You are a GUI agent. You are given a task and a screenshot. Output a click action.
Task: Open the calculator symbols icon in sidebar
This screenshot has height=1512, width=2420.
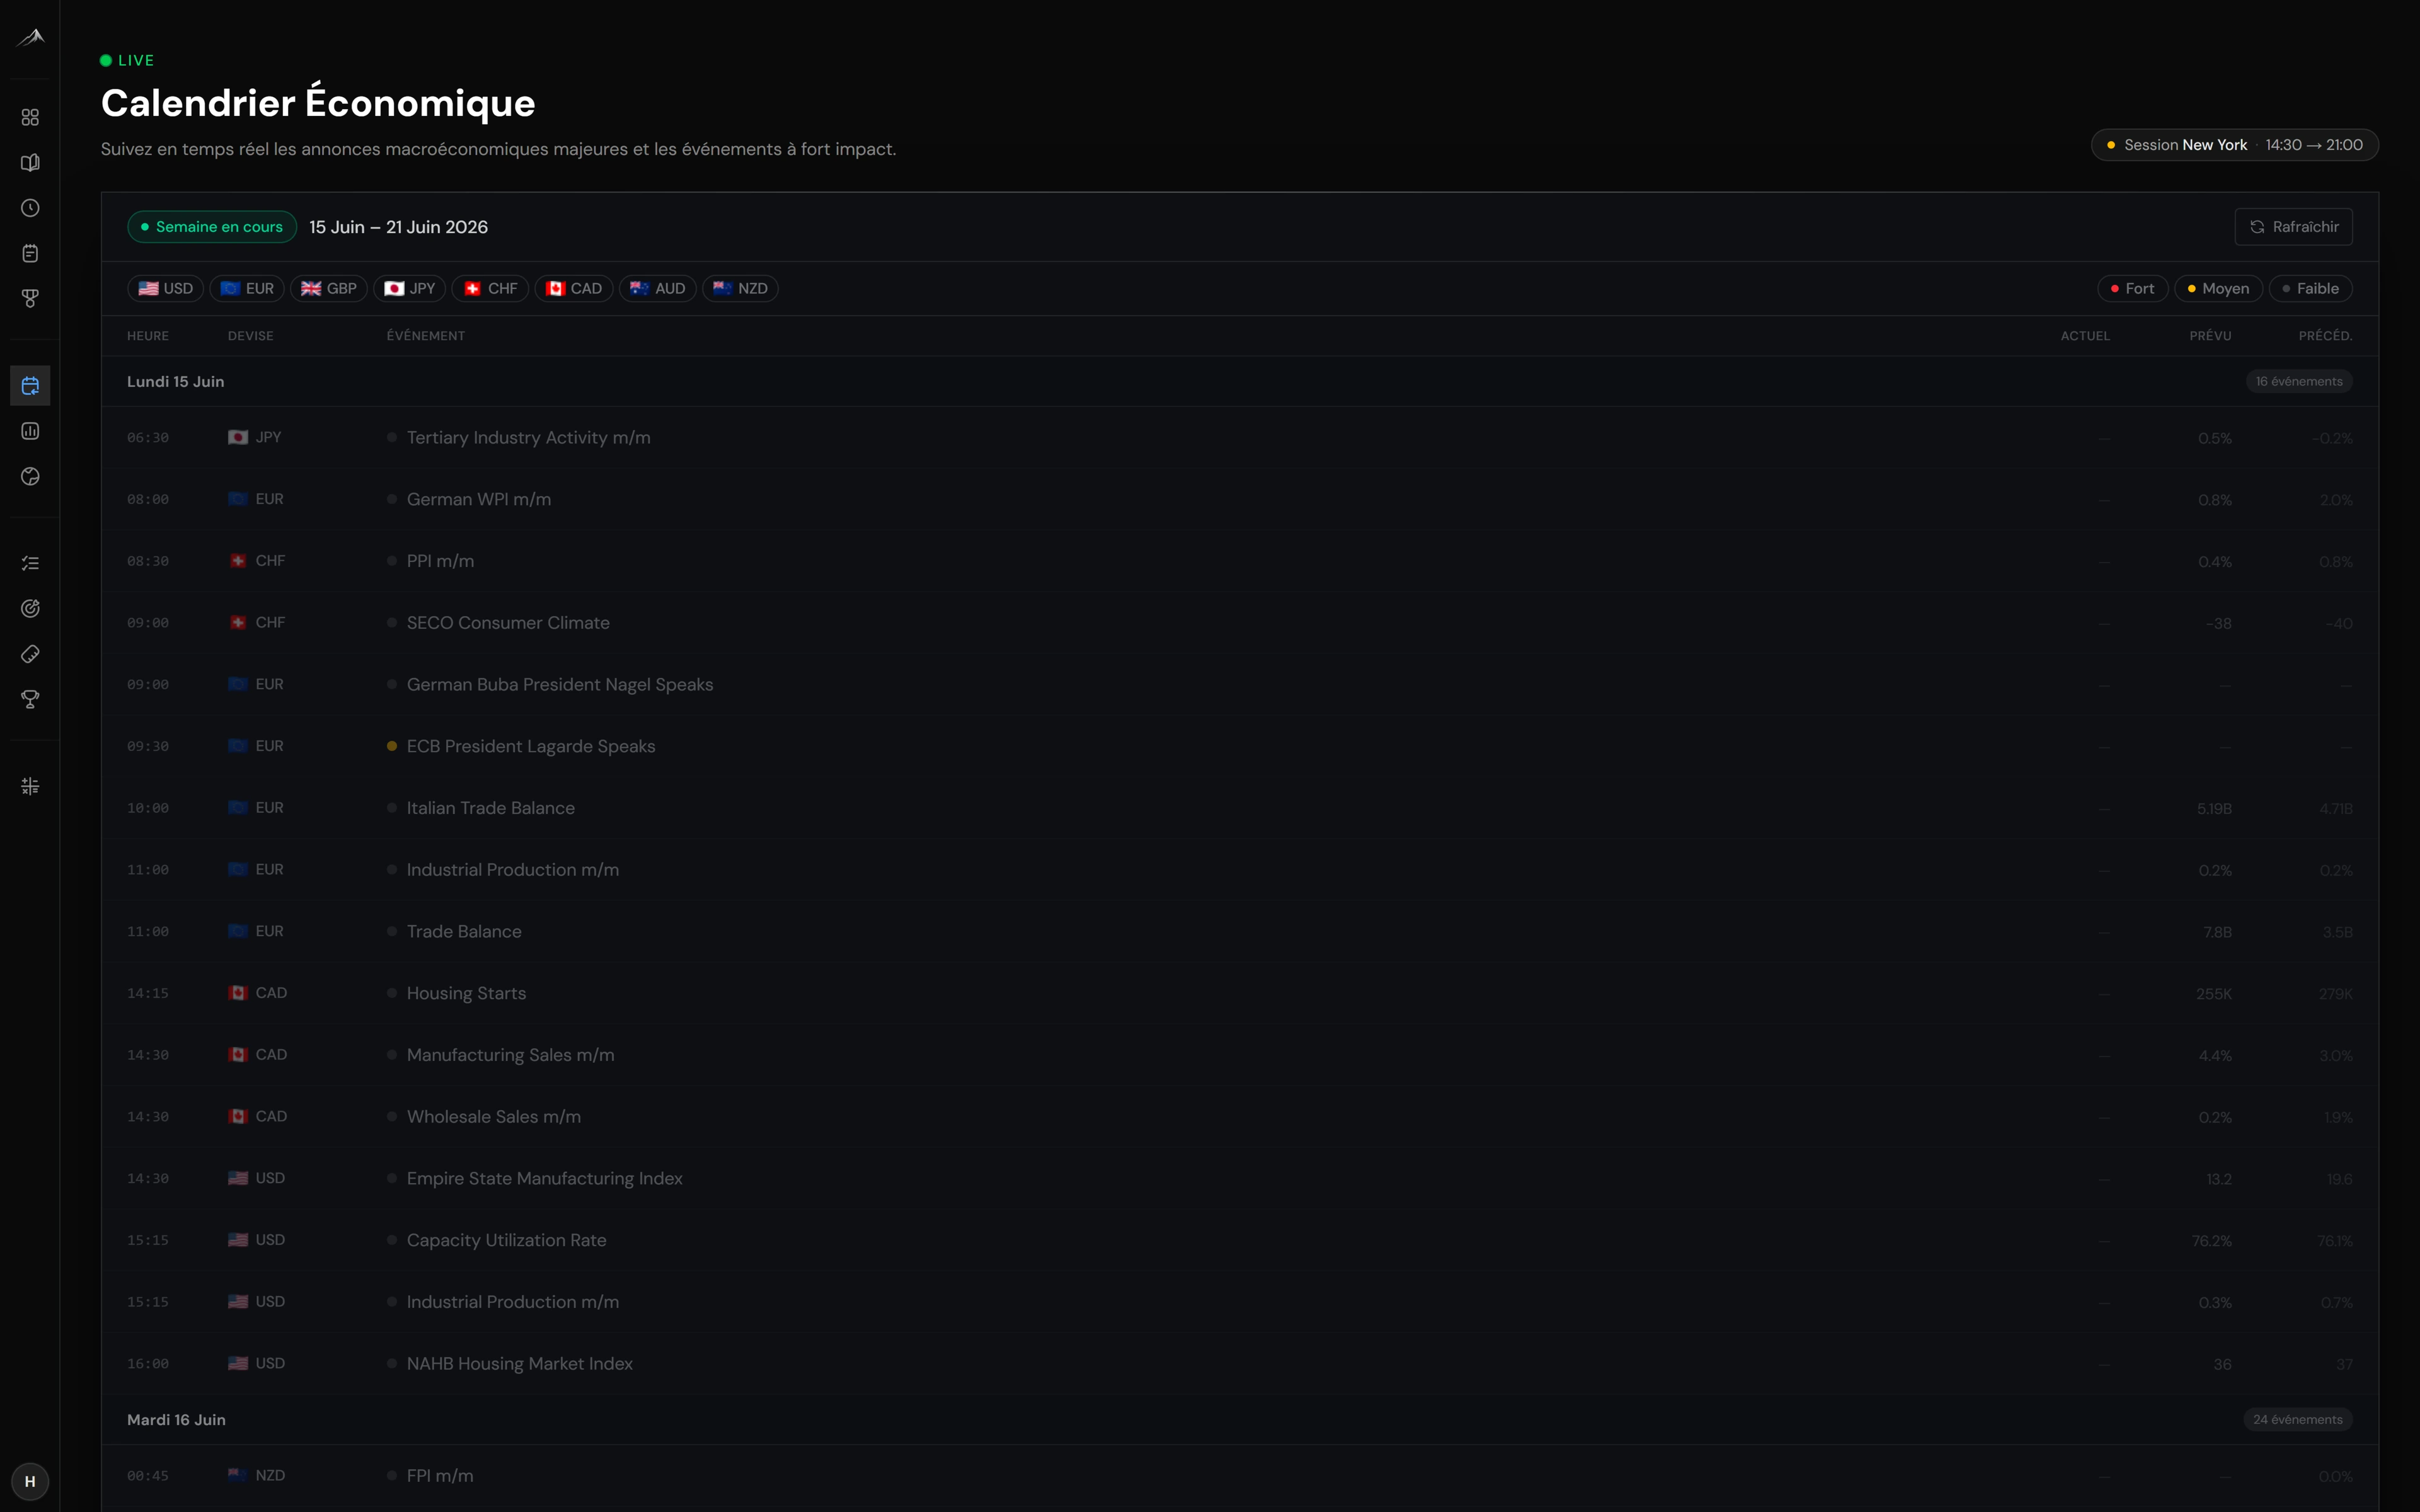click(30, 786)
